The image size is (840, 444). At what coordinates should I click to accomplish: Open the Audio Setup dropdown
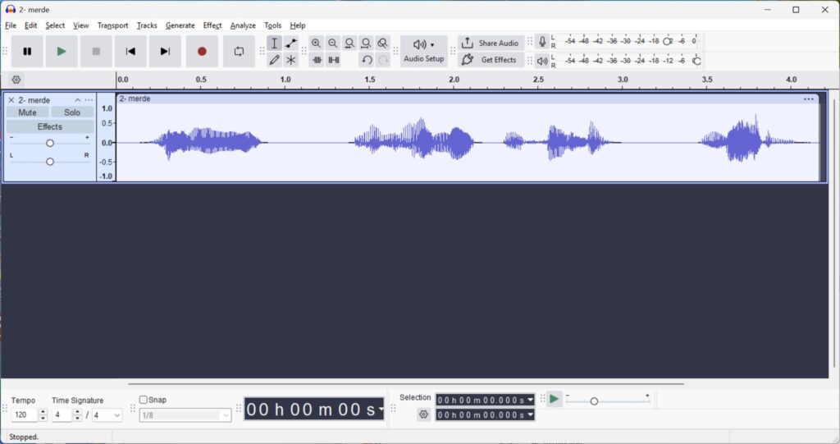(423, 51)
